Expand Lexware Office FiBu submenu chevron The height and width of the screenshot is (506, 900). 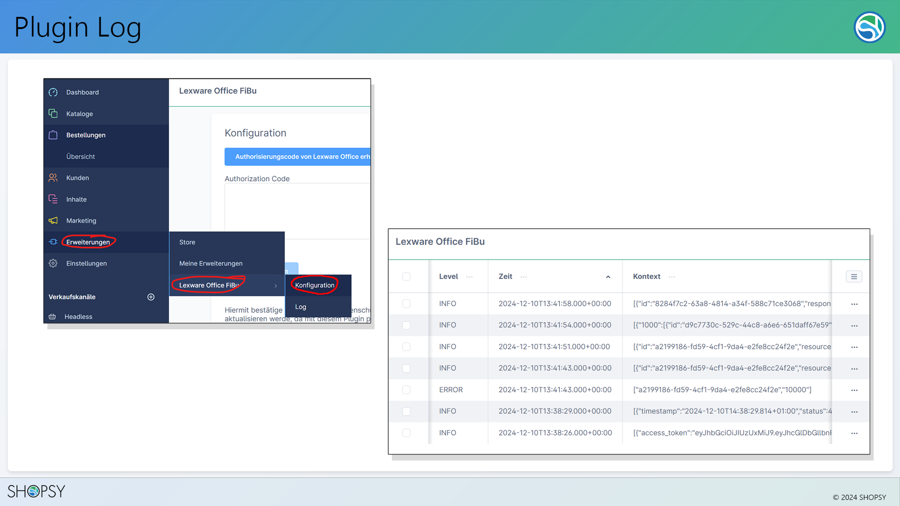pyautogui.click(x=276, y=286)
